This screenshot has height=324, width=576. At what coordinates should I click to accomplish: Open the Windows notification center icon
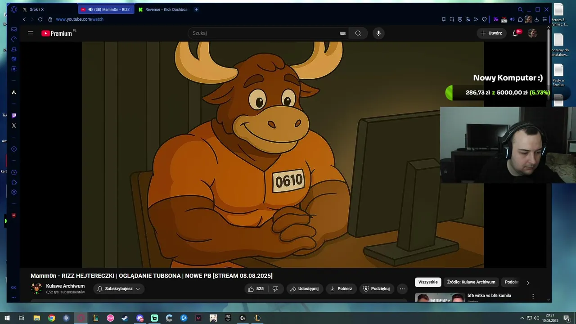pyautogui.click(x=567, y=318)
